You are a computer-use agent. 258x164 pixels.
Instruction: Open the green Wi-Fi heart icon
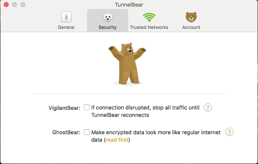[149, 17]
